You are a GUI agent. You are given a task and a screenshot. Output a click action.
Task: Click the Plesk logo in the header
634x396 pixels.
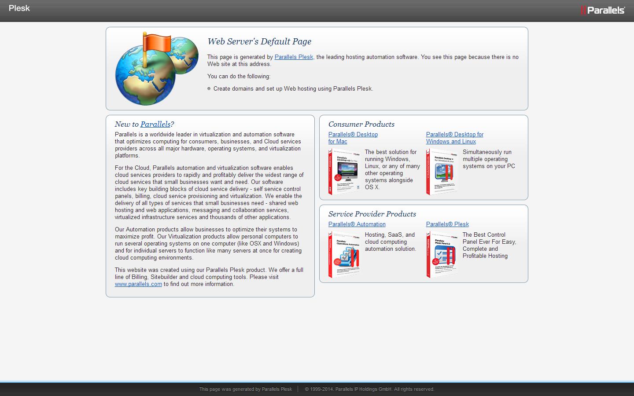(19, 8)
